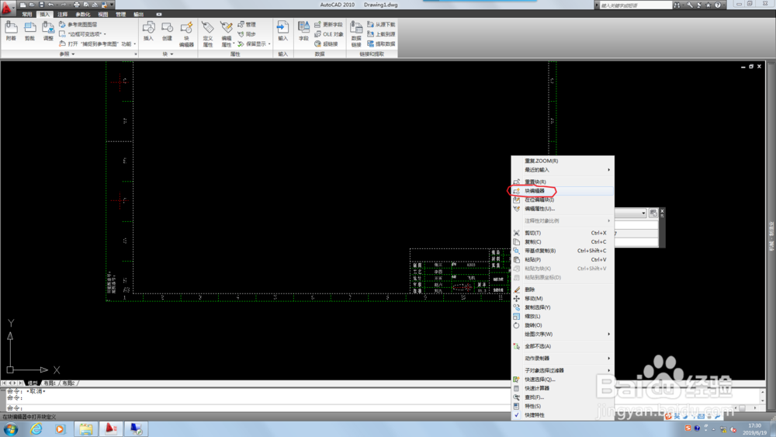Image resolution: width=776 pixels, height=437 pixels.
Task: Click the 编辑属性 edit attribute ribbon icon
Action: click(227, 34)
